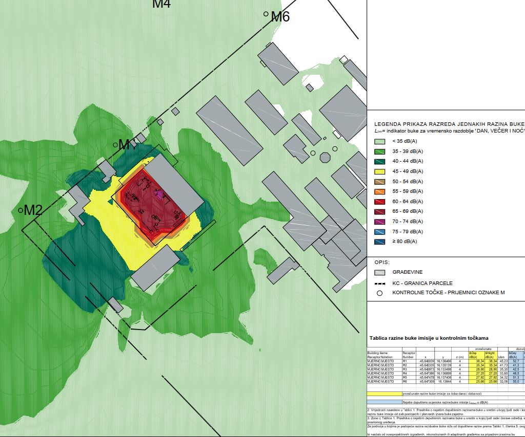Image resolution: width=525 pixels, height=437 pixels.
Task: Click the 'Receptor Number' table column header
Action: click(409, 355)
